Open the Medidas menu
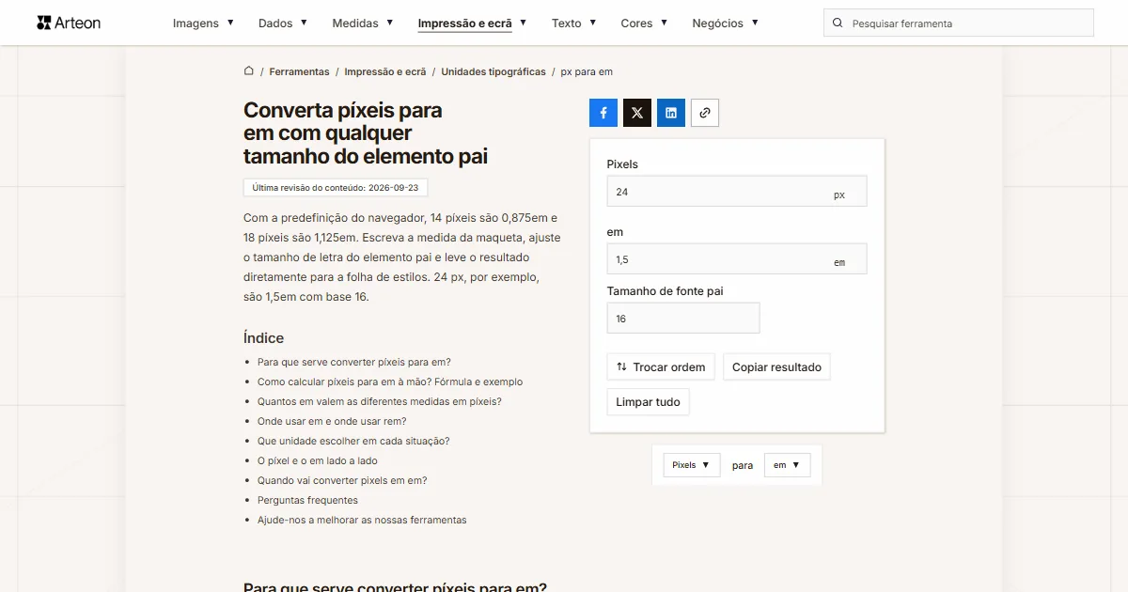This screenshot has height=592, width=1128. (363, 23)
